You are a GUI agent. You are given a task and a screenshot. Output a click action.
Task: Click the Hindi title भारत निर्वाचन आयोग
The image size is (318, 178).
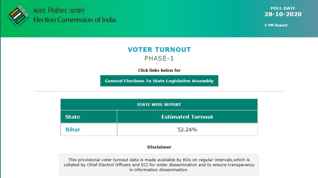(x=59, y=11)
